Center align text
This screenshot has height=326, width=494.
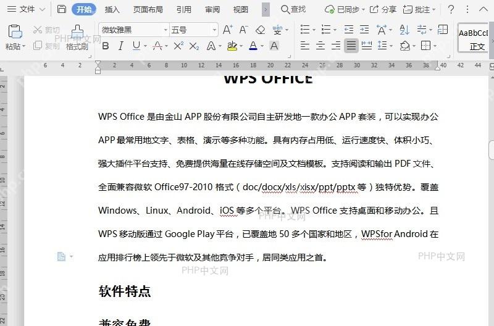click(x=320, y=46)
